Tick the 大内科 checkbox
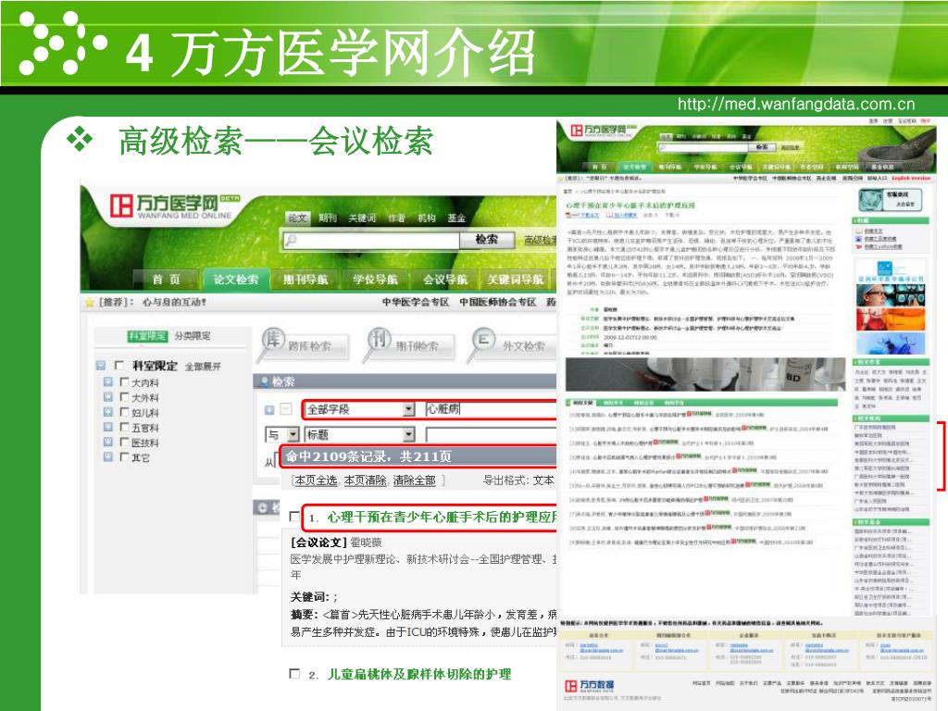This screenshot has width=948, height=711. tap(125, 382)
